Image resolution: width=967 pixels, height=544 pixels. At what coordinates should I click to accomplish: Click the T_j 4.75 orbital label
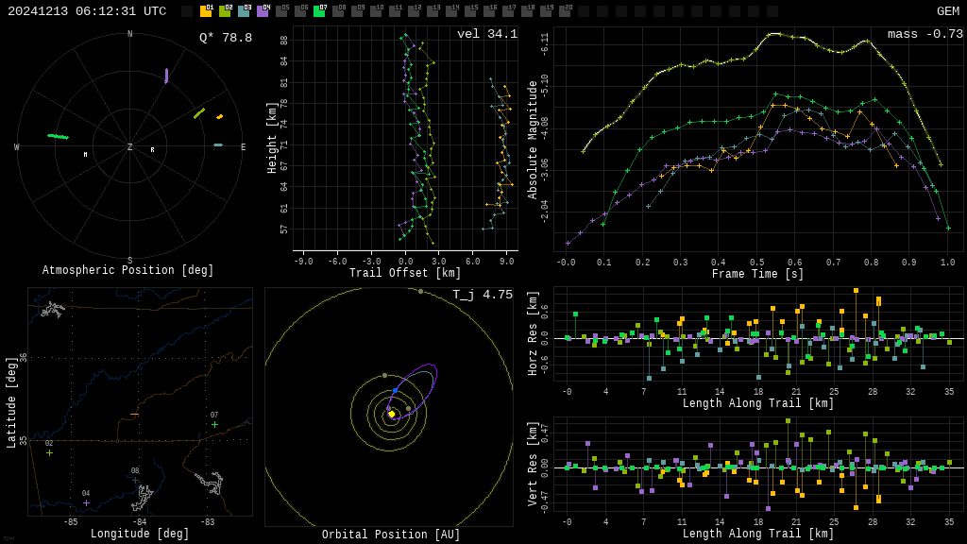[x=482, y=295]
